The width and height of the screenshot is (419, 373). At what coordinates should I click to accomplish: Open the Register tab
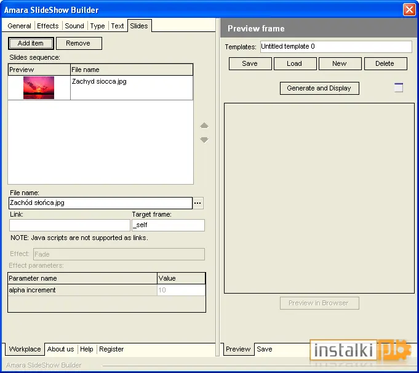click(111, 349)
